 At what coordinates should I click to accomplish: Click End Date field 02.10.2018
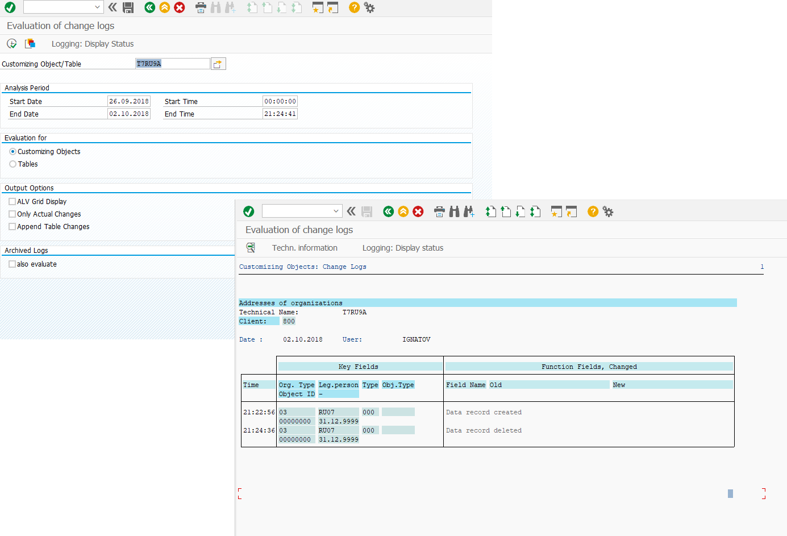129,114
